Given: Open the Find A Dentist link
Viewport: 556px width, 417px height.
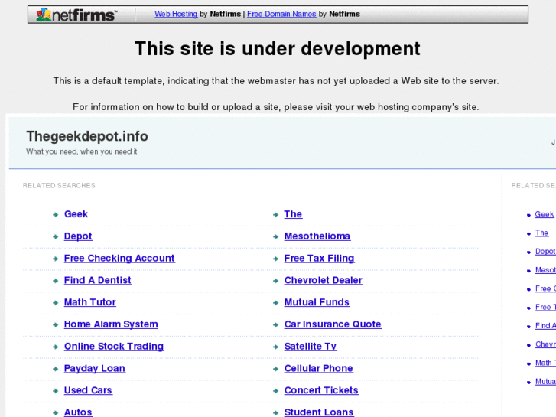Looking at the screenshot, I should tap(98, 280).
